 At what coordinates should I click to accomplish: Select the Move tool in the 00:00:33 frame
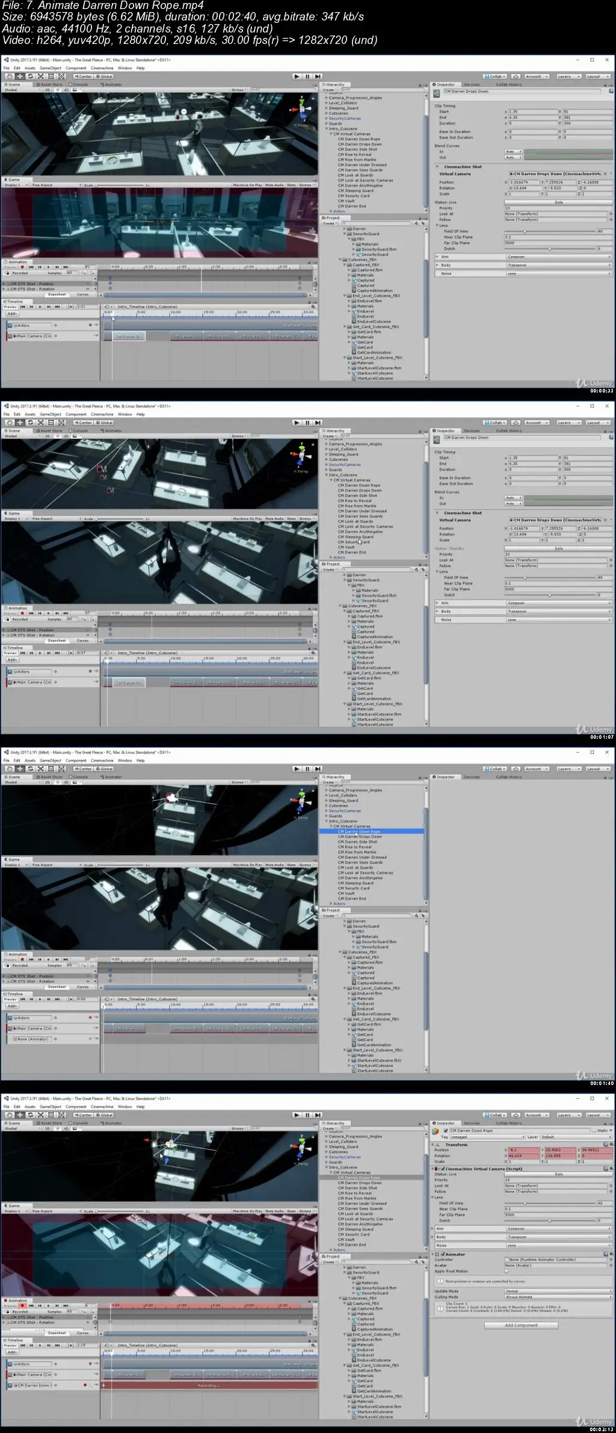20,76
